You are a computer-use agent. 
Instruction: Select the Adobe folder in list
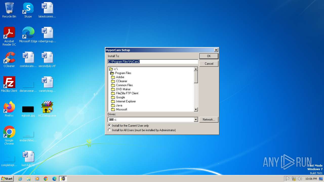point(118,77)
